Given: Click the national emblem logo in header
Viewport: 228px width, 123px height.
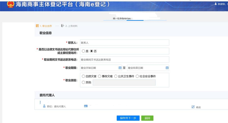Looking at the screenshot, I should (10, 4).
